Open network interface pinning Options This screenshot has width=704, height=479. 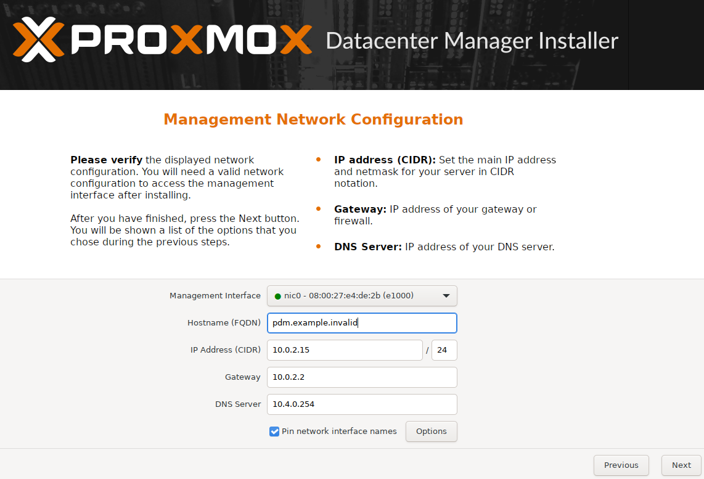point(431,432)
